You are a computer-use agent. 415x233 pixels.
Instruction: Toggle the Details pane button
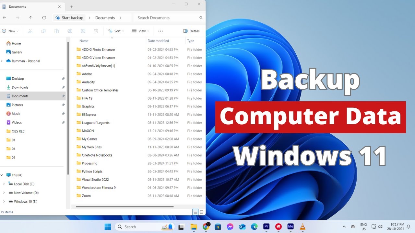191,31
